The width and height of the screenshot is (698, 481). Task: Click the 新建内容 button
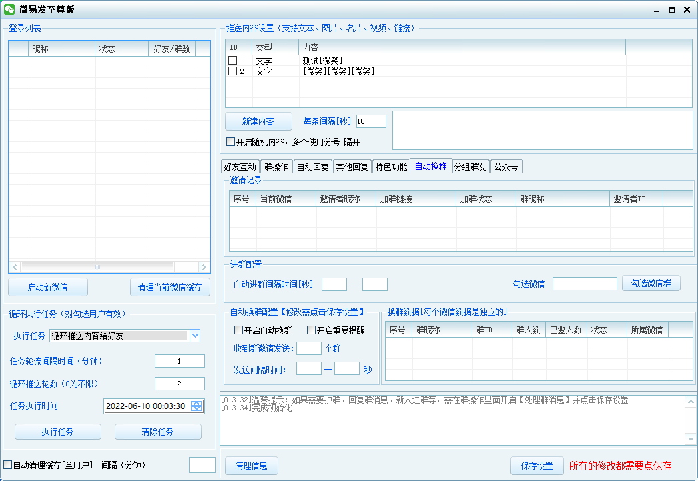pyautogui.click(x=258, y=121)
